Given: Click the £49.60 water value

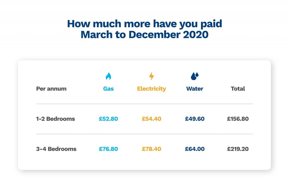Looking at the screenshot, I should (x=195, y=119).
